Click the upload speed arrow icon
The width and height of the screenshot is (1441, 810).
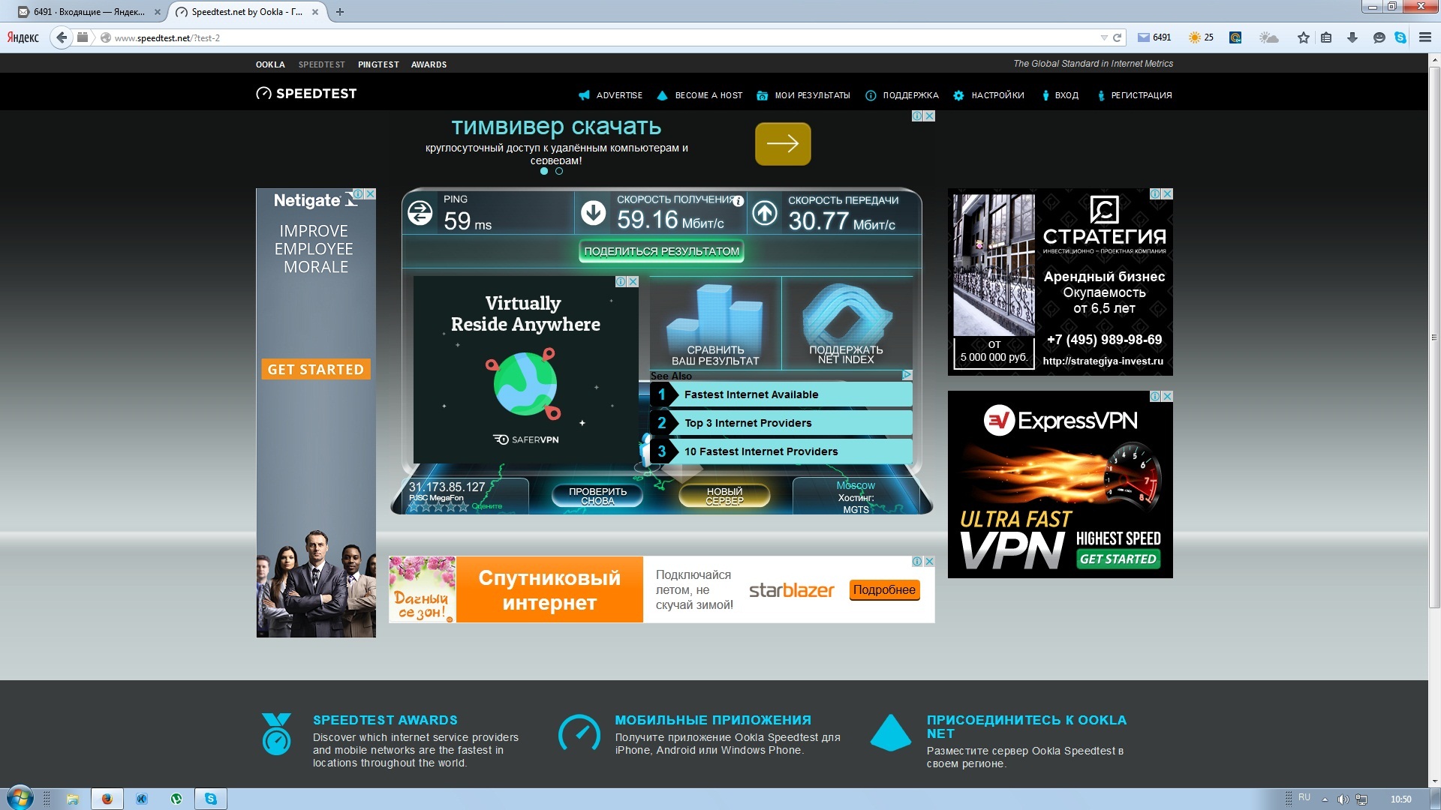point(765,213)
